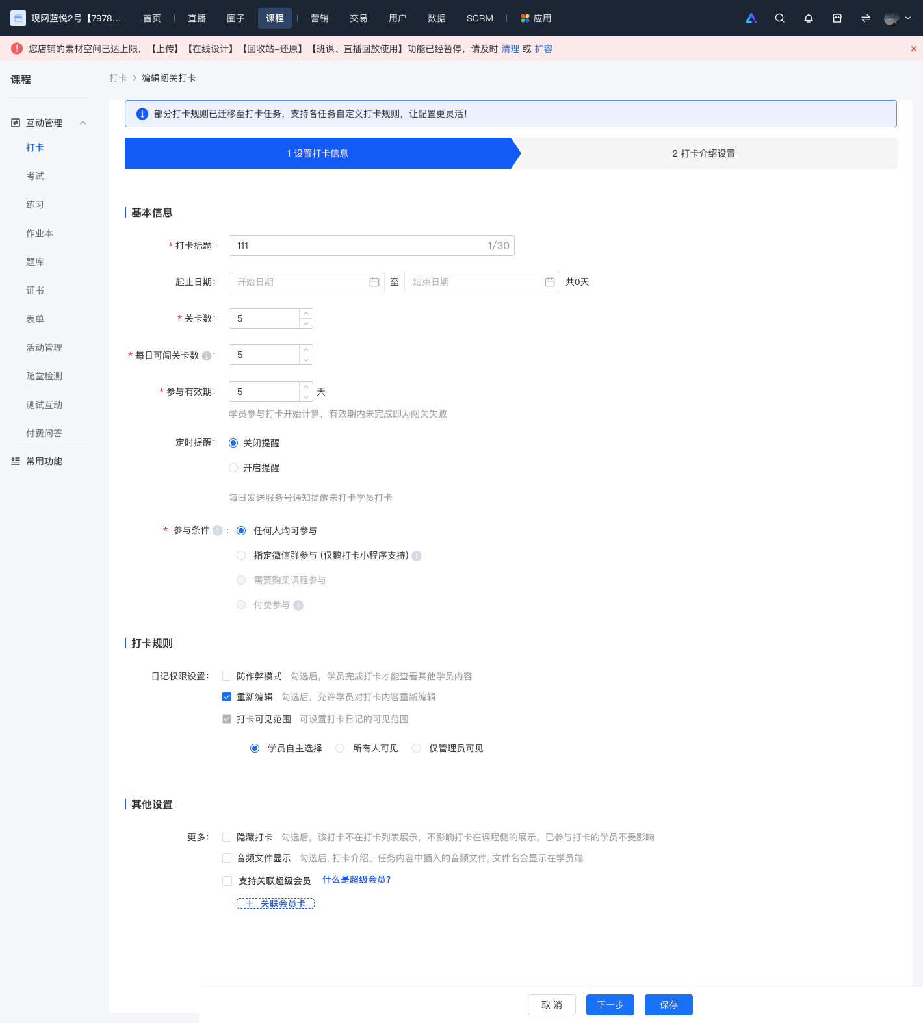Open 付费问答 in the sidebar
The image size is (923, 1023).
(x=44, y=433)
